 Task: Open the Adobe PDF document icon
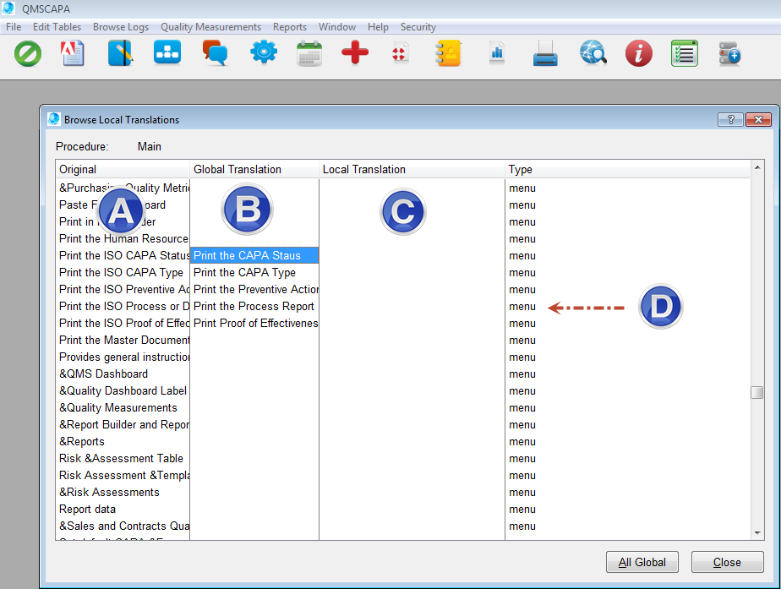click(74, 54)
